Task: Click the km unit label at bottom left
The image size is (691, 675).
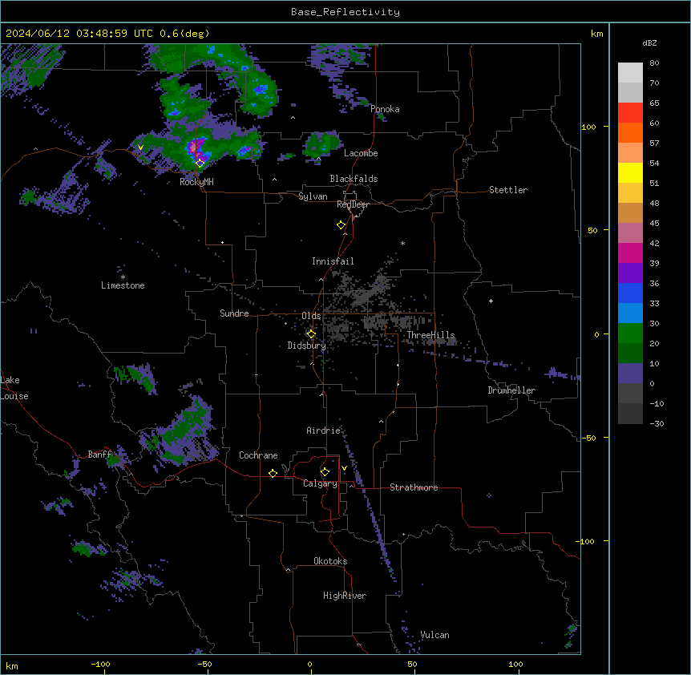Action: tap(12, 666)
